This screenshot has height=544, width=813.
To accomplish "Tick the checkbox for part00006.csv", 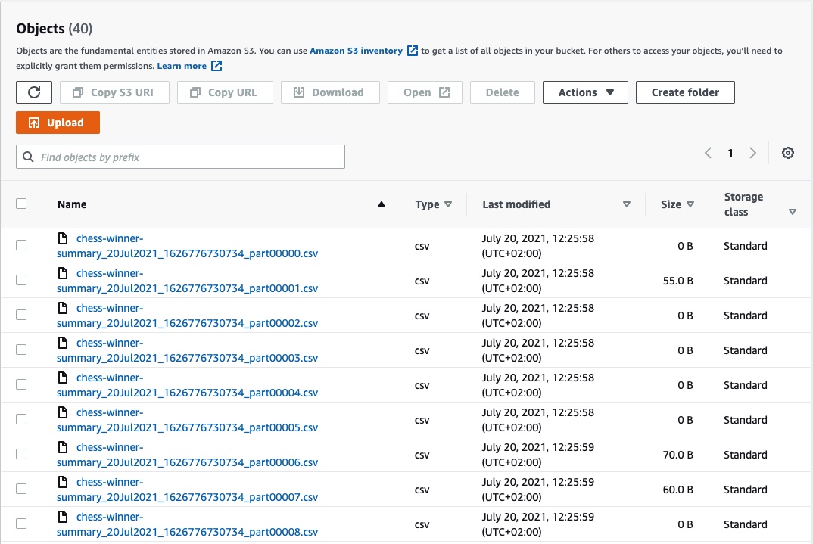I will point(21,454).
